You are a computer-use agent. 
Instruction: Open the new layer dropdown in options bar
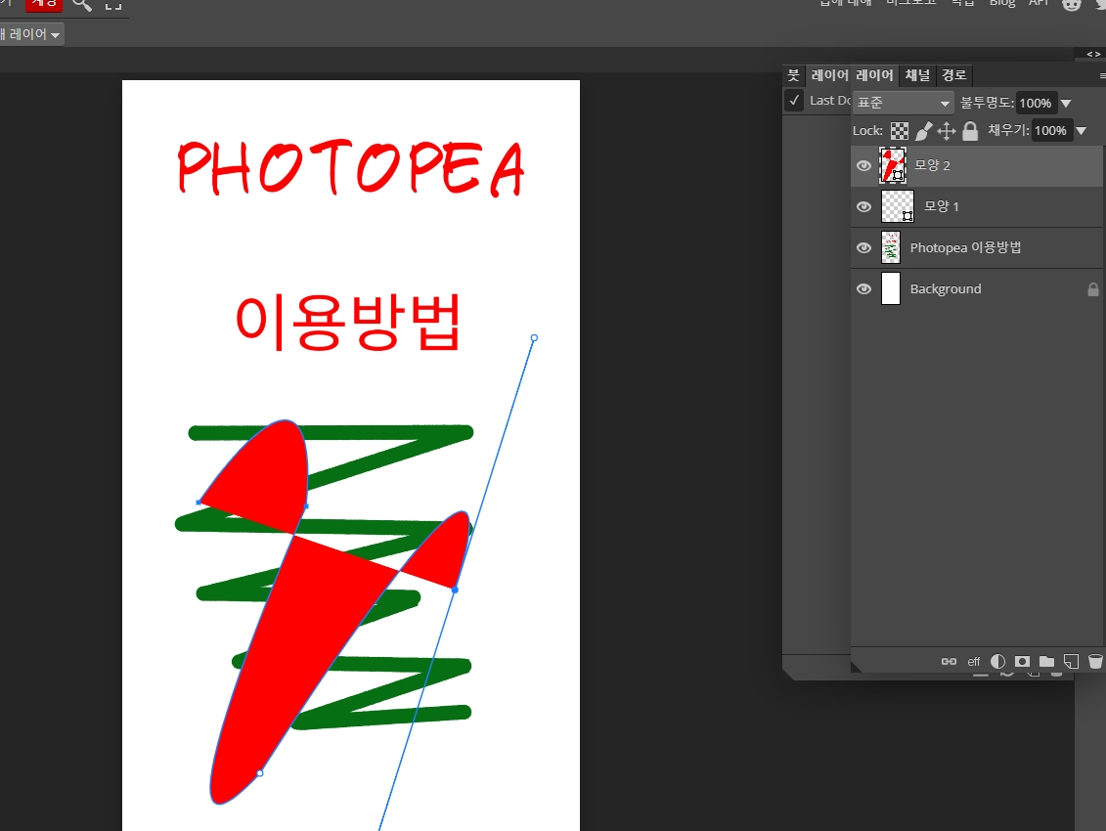point(31,34)
